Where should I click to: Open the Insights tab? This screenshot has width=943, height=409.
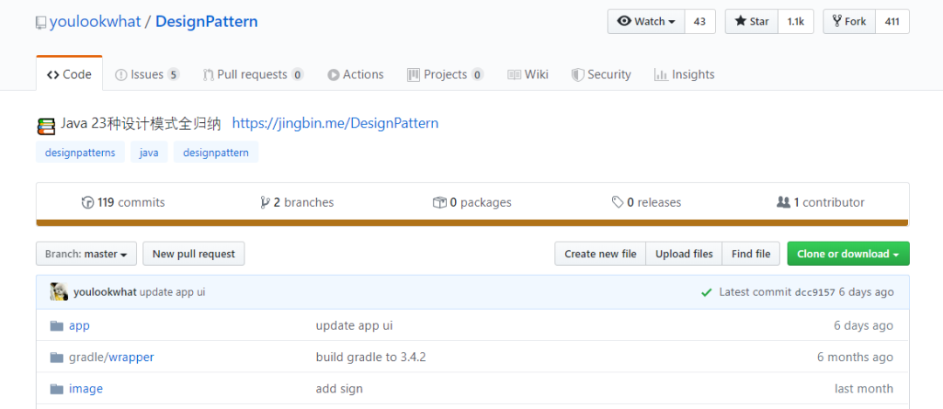click(685, 74)
